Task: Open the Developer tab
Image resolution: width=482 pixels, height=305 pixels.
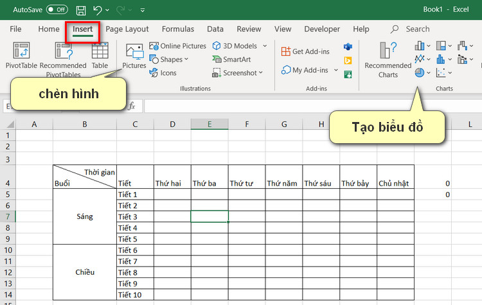Action: pos(322,29)
